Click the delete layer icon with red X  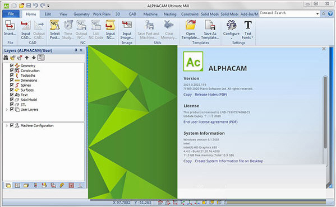pos(20,58)
